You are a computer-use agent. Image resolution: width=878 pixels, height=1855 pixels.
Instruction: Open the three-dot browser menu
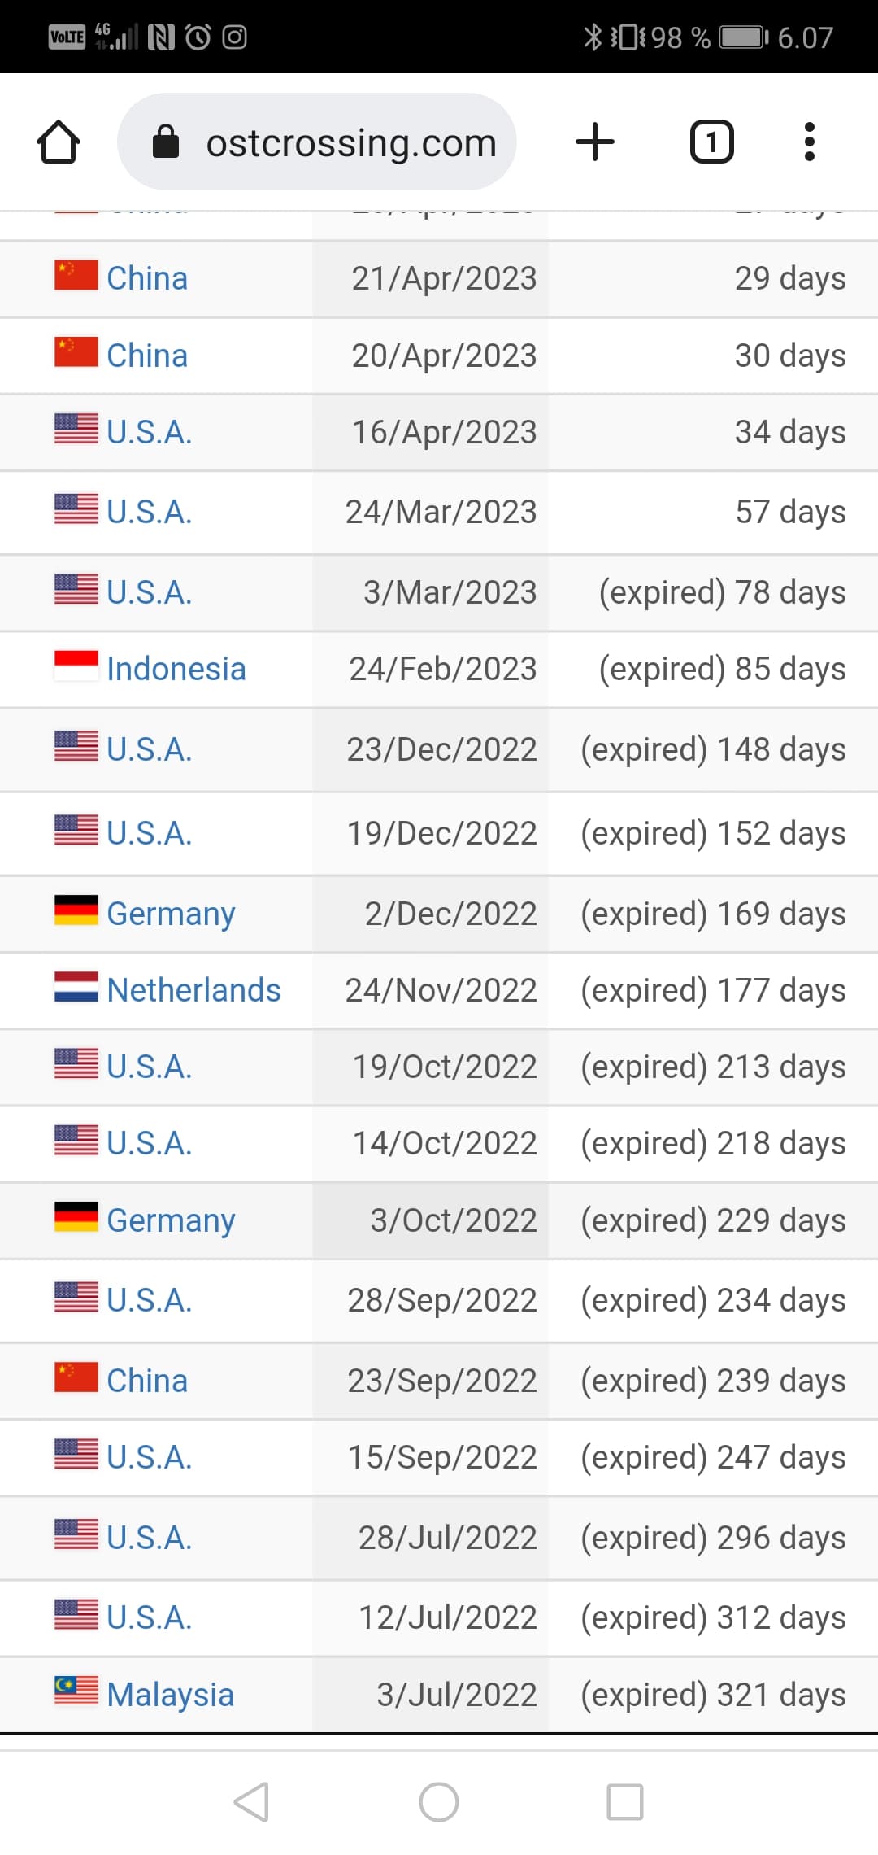(x=809, y=142)
